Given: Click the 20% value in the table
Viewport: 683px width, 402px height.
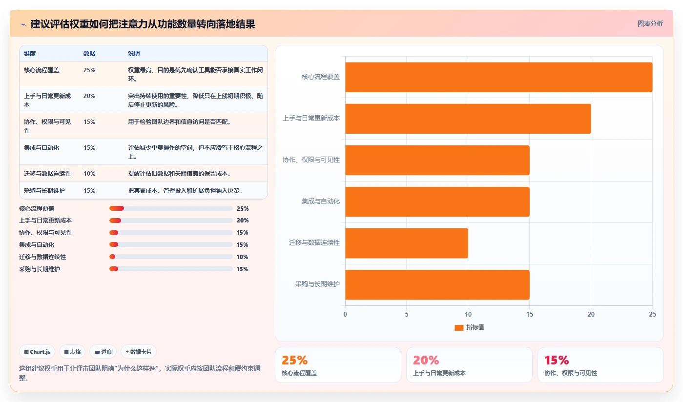Looking at the screenshot, I should 89,96.
